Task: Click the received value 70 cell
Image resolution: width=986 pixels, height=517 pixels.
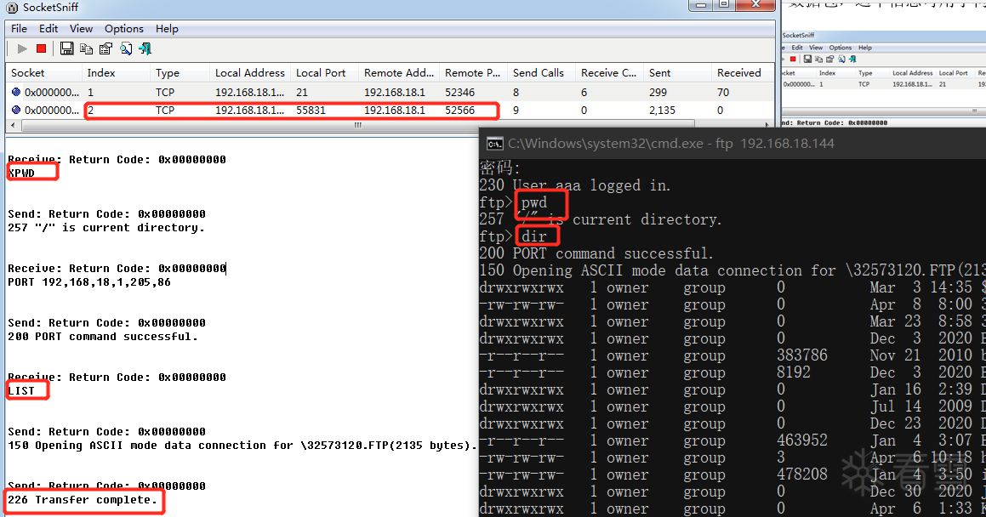Action: (723, 93)
